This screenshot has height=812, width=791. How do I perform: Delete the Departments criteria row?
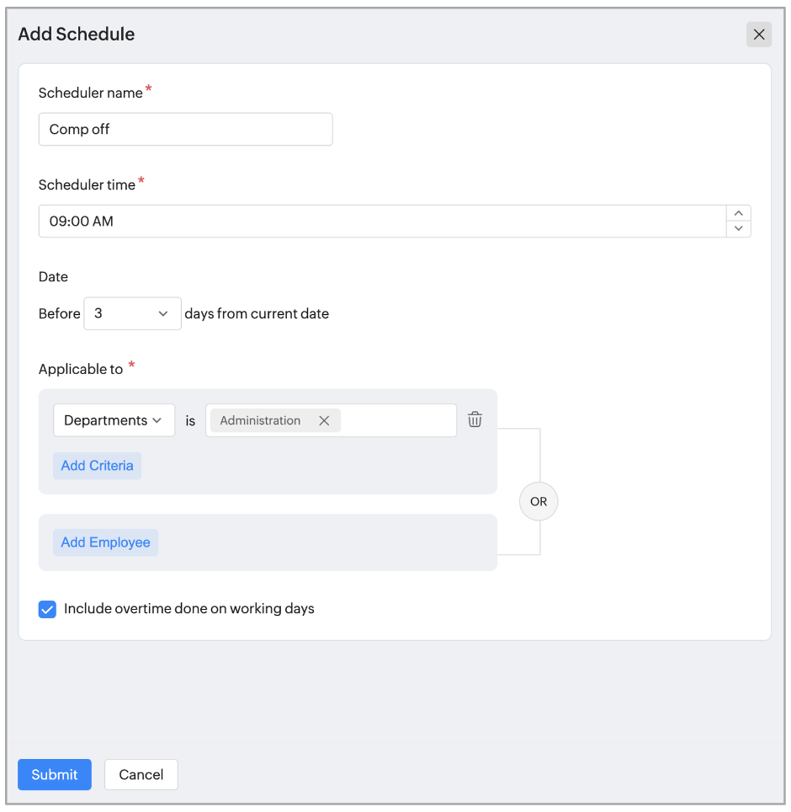475,419
